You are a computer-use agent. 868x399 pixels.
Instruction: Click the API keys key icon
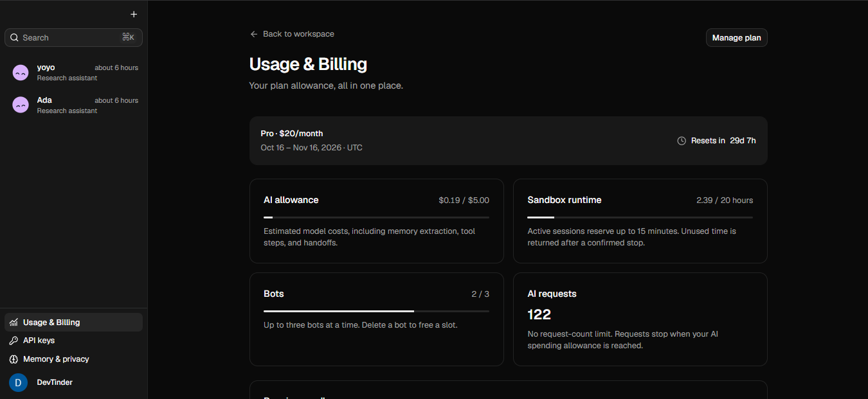click(x=14, y=341)
